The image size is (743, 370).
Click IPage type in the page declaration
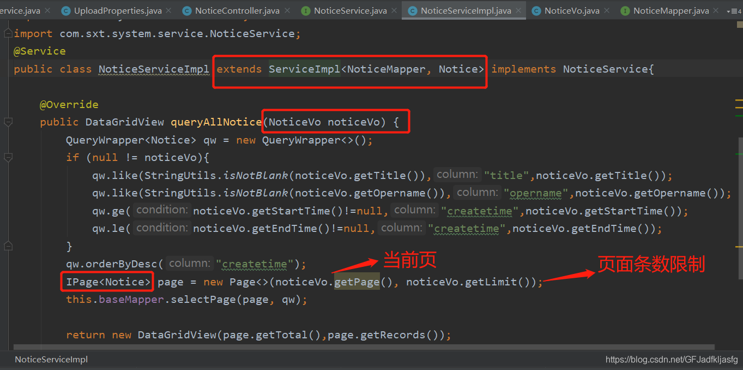pyautogui.click(x=82, y=282)
